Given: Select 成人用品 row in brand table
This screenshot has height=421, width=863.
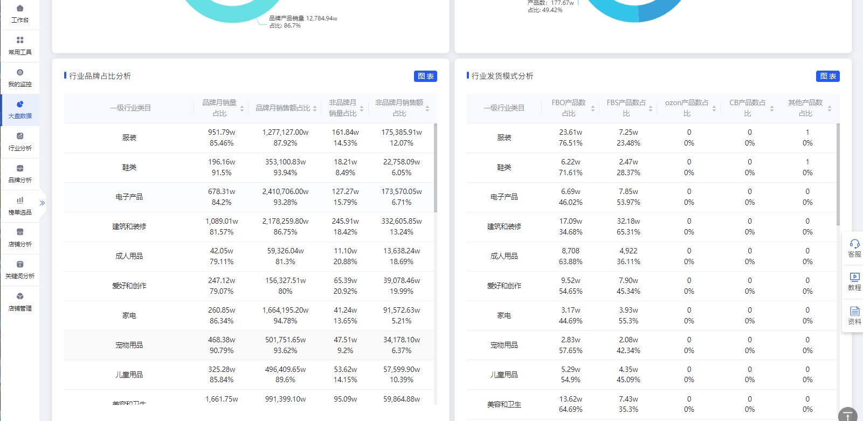Looking at the screenshot, I should click(249, 256).
